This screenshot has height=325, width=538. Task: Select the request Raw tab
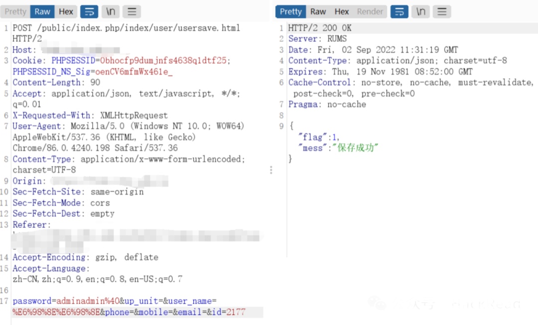(42, 11)
